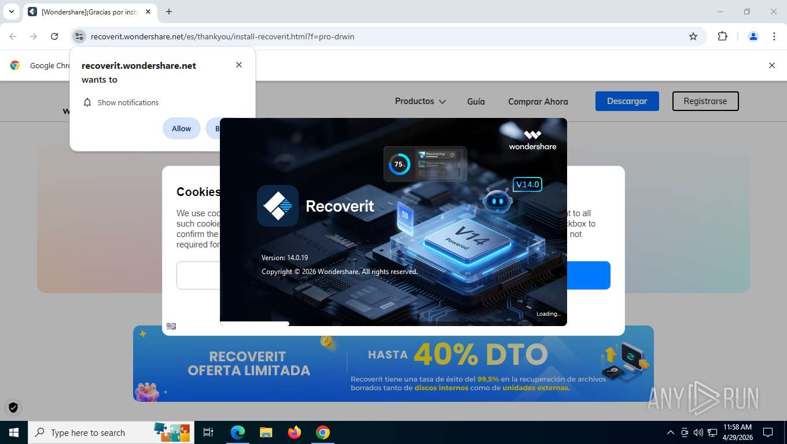Open Comprar Ahora menu item
The image size is (787, 444).
[x=538, y=101]
